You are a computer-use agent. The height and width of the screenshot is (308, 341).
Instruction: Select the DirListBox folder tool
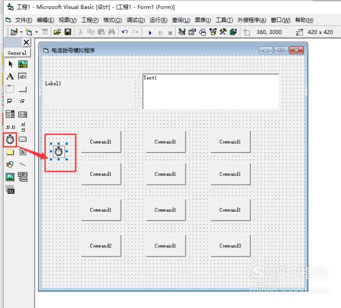[10, 152]
